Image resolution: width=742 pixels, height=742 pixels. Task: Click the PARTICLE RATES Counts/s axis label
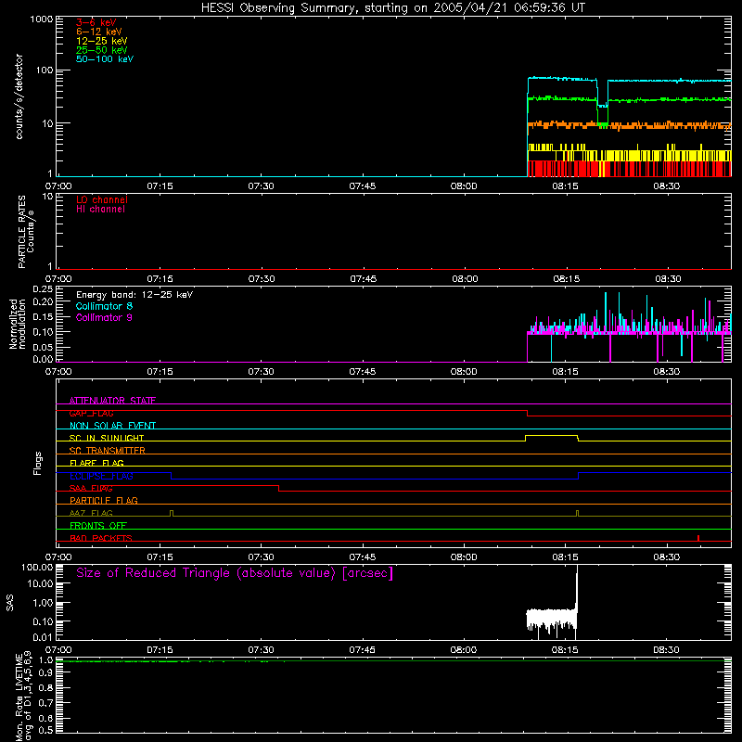(x=26, y=232)
